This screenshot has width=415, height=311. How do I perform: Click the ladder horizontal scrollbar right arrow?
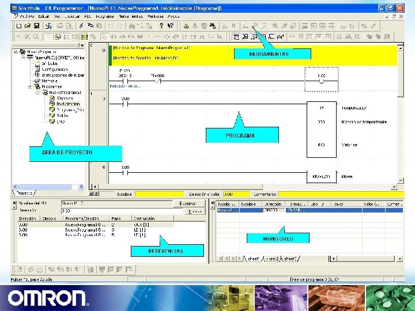[x=394, y=187]
